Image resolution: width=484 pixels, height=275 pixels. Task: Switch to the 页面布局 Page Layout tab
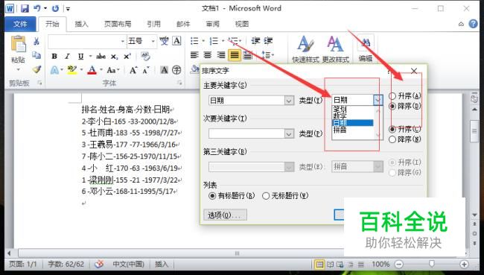118,24
